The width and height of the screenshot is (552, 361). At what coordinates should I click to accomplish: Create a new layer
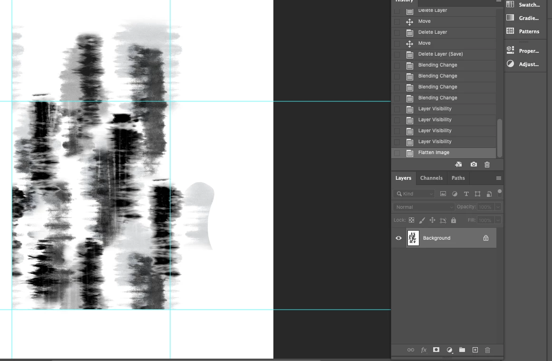[475, 350]
